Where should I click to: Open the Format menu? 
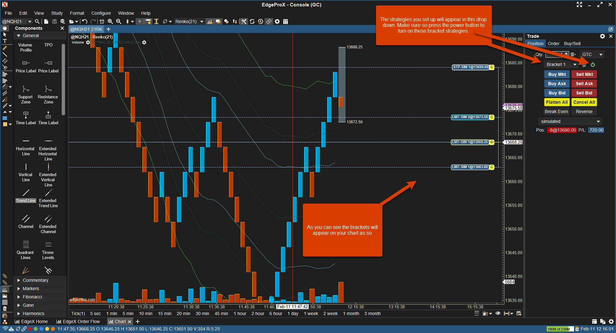point(77,13)
